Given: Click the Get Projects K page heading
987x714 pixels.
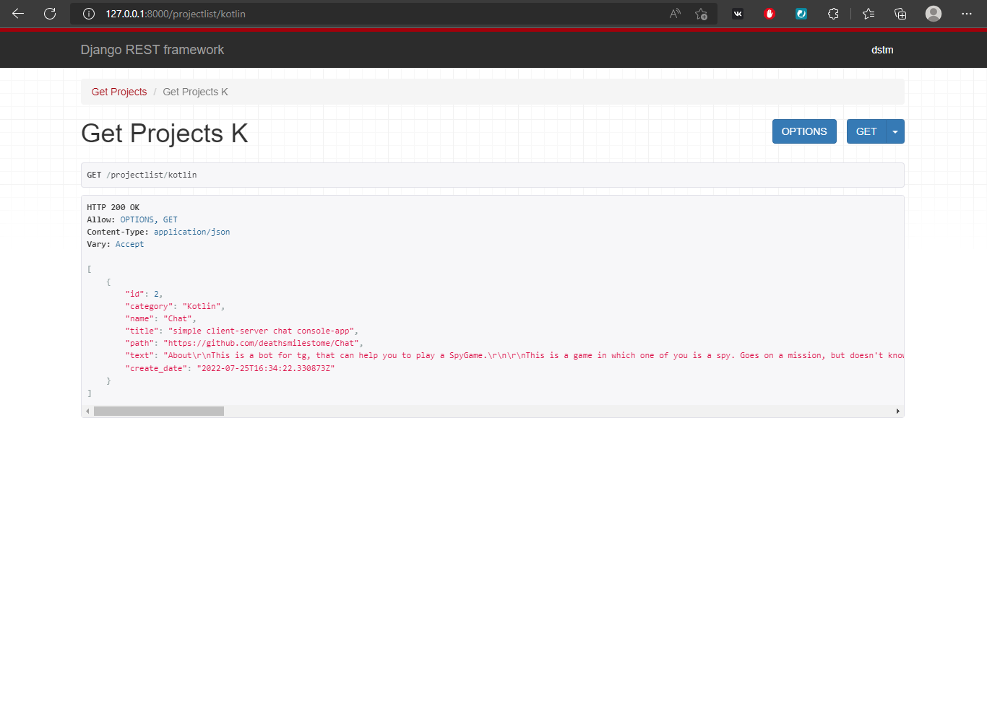Looking at the screenshot, I should coord(165,134).
